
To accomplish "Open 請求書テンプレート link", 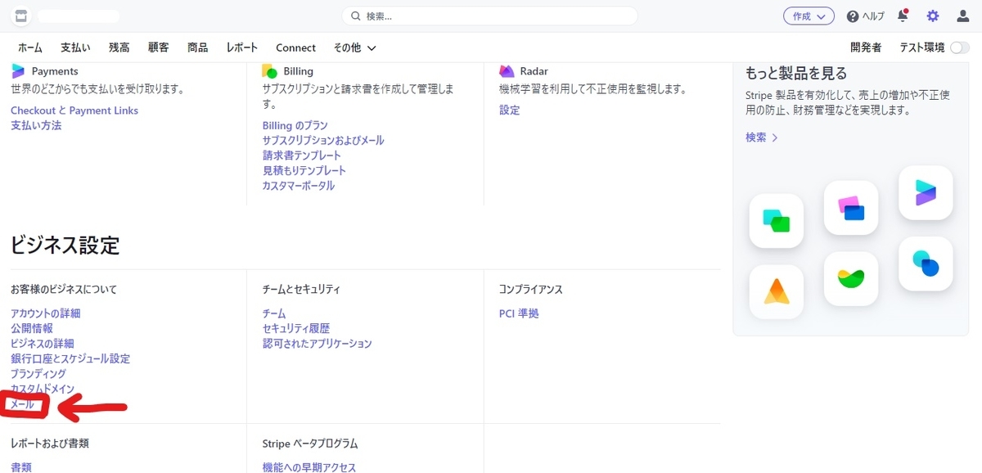I will 302,155.
